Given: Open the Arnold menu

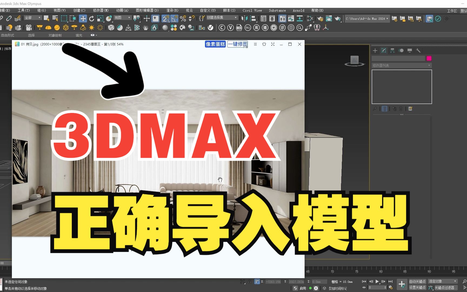Looking at the screenshot, I should (x=299, y=10).
